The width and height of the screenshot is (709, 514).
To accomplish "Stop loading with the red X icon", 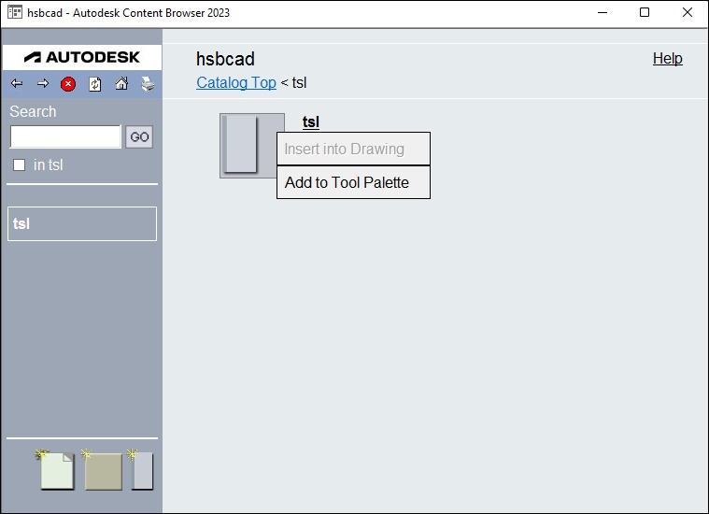I will 68,84.
